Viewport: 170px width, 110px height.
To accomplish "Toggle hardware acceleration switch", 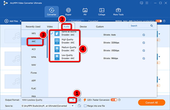I will click(159, 21).
